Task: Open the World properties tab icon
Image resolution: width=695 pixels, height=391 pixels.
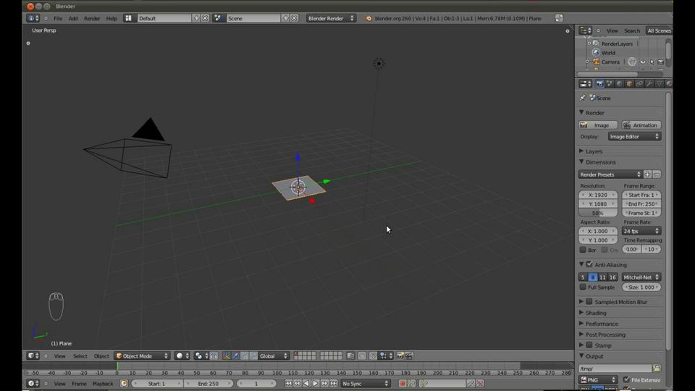Action: (619, 84)
